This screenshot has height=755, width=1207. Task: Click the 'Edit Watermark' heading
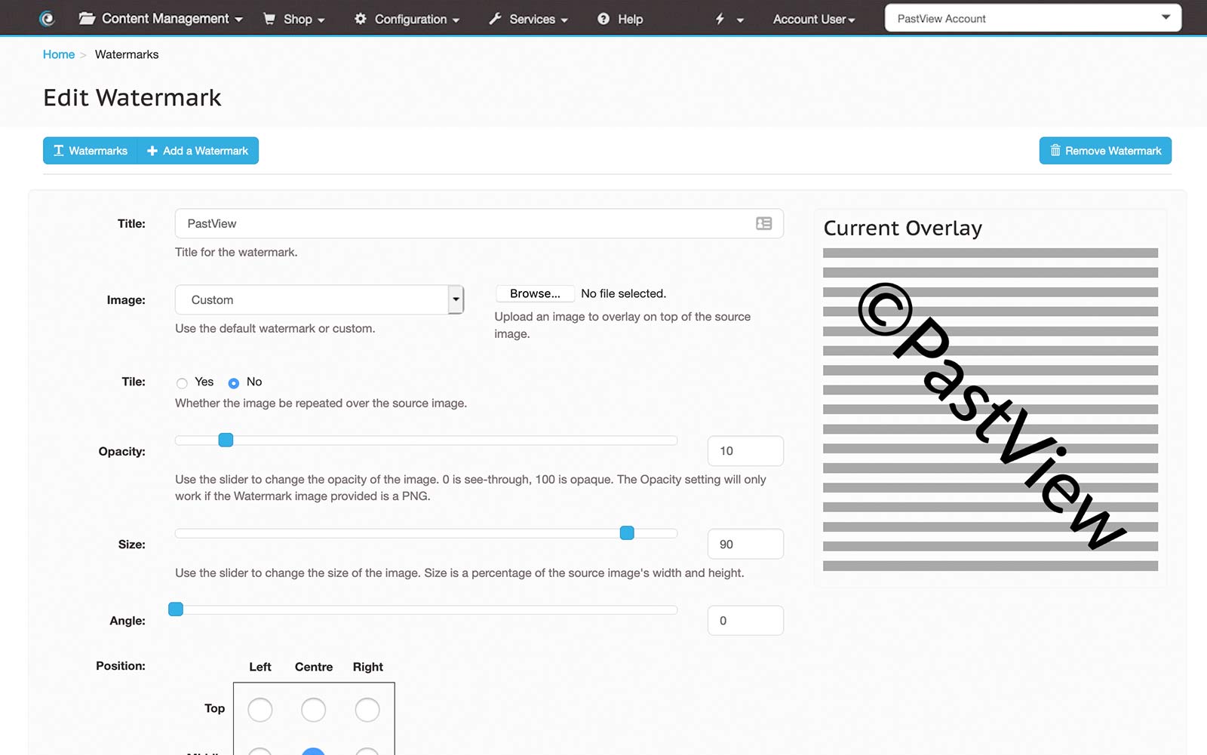click(132, 97)
